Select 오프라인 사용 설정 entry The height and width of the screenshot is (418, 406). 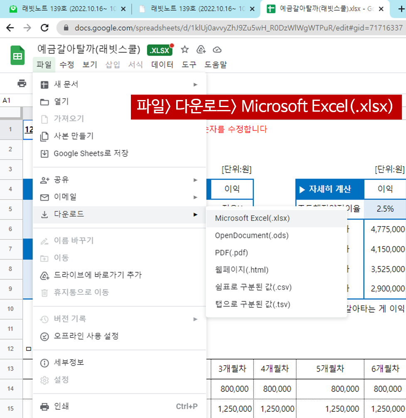(x=120, y=336)
